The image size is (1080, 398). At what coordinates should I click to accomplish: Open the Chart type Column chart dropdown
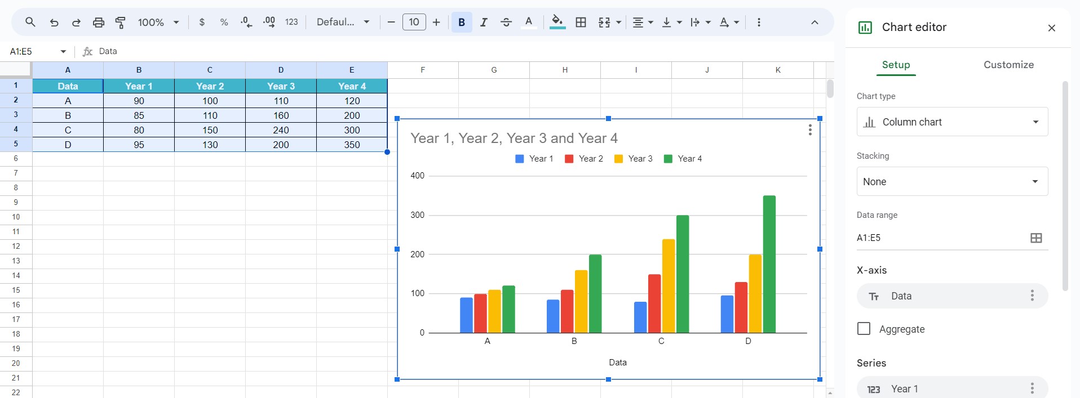click(952, 122)
